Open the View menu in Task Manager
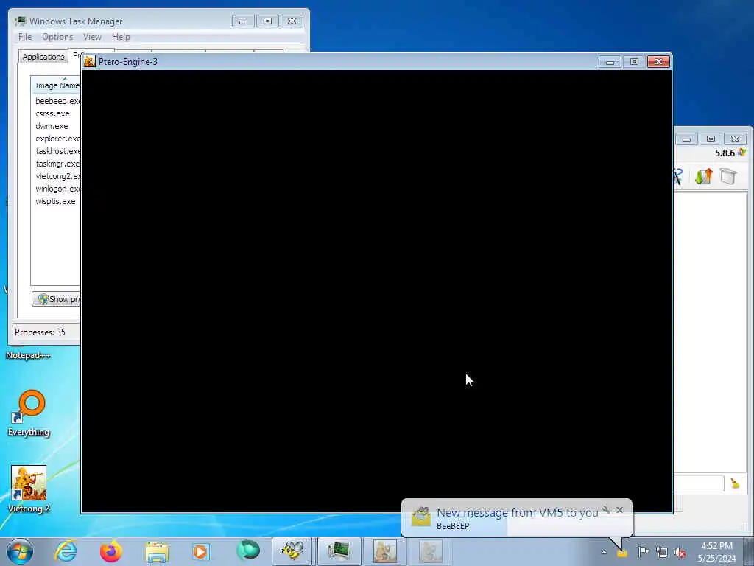Screen dimensions: 754x566 point(92,37)
